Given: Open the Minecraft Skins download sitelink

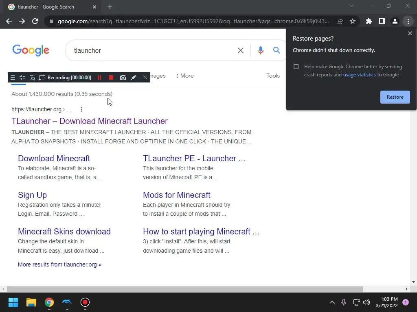Looking at the screenshot, I should click(64, 232).
